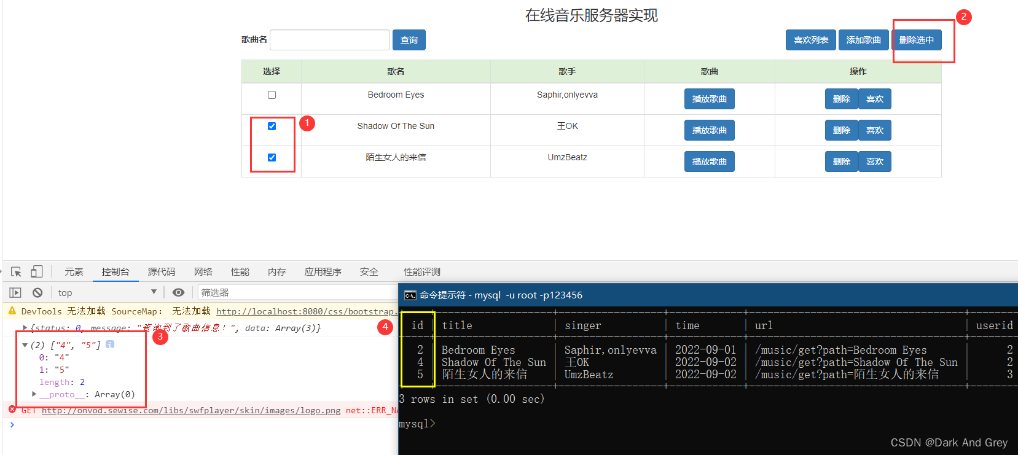Click the 添加歌曲 button
The width and height of the screenshot is (1018, 455).
tap(864, 40)
